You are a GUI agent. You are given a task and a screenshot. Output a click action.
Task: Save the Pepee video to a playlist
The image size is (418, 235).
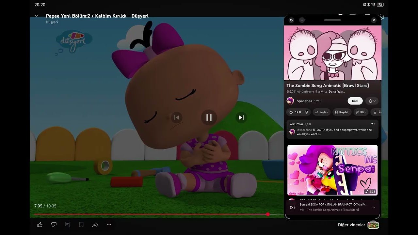tap(81, 225)
